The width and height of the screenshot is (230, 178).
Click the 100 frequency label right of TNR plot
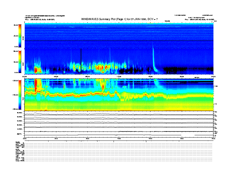coord(216,86)
